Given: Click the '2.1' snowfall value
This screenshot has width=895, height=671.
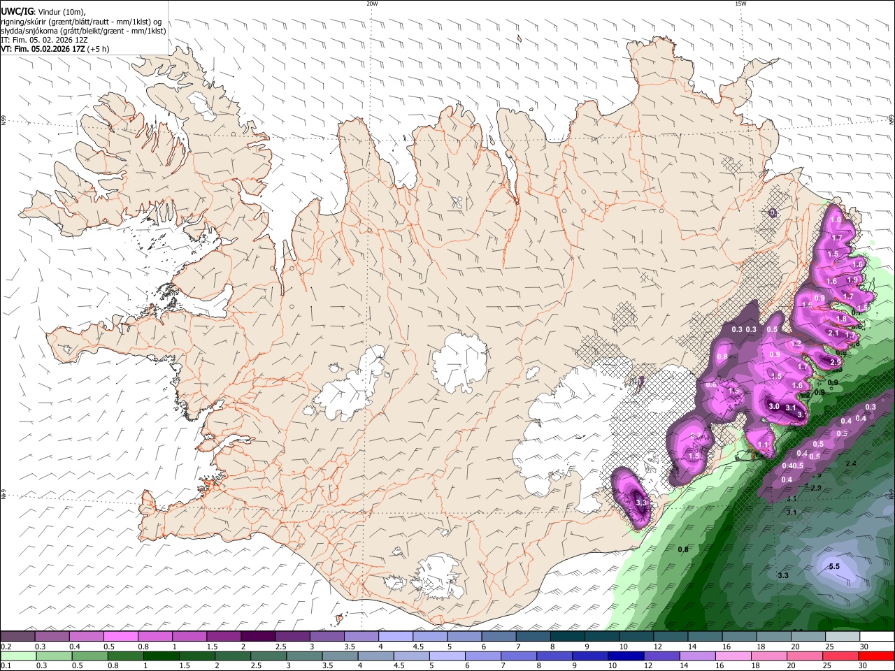Looking at the screenshot, I should pos(833,333).
